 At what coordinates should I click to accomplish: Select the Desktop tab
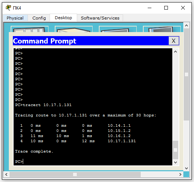[63, 18]
